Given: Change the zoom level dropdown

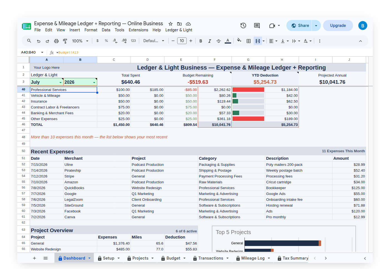Looking at the screenshot, I should pos(80,41).
